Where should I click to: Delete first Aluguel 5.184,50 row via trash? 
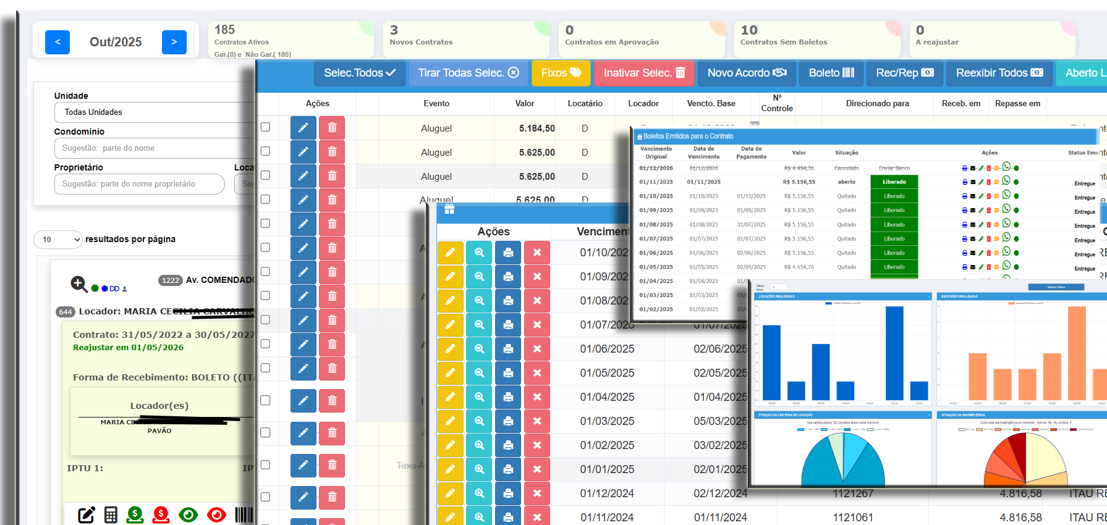332,128
